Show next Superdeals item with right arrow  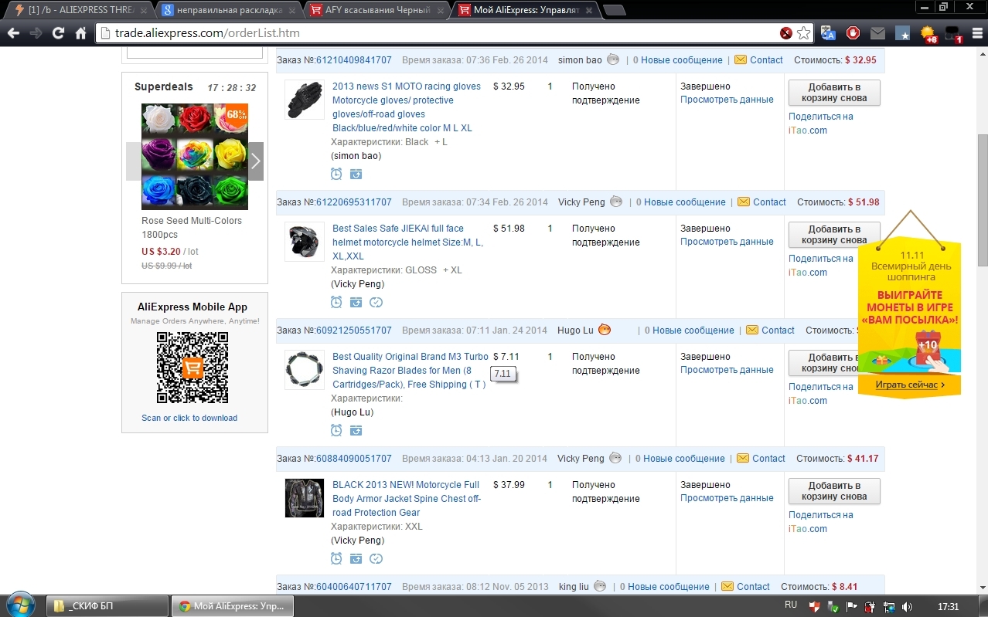[256, 161]
